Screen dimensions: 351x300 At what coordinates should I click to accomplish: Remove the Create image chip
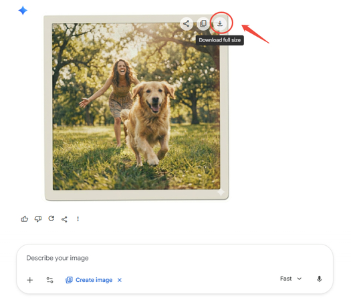tap(120, 280)
